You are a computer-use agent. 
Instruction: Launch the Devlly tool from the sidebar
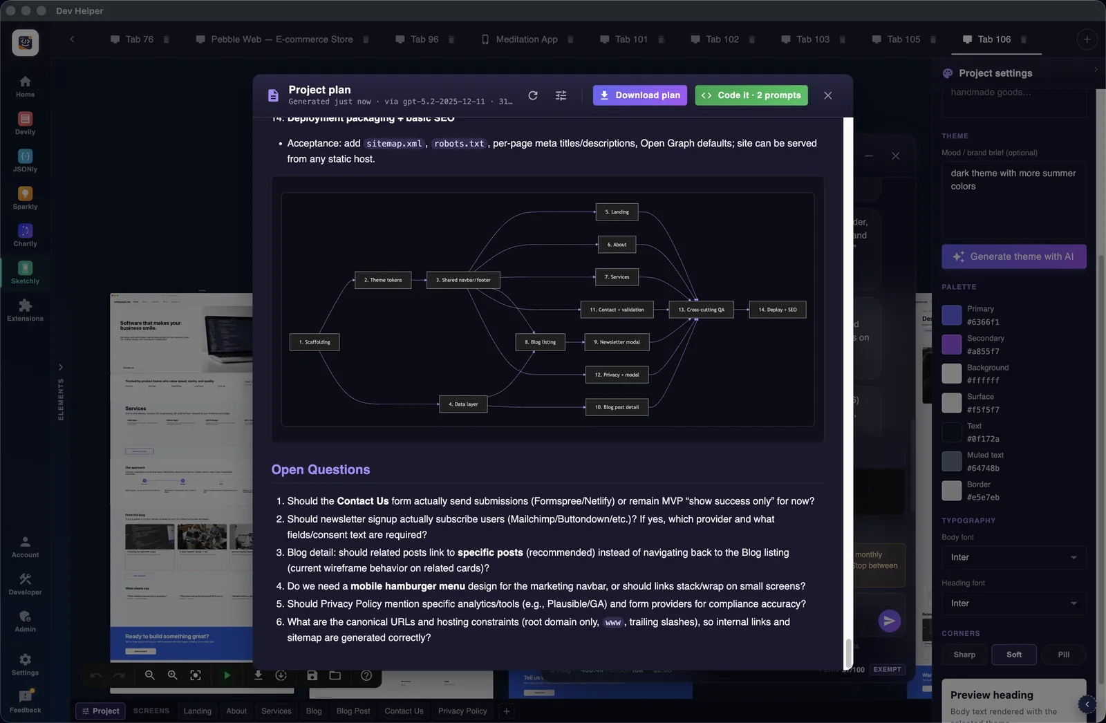(x=25, y=124)
